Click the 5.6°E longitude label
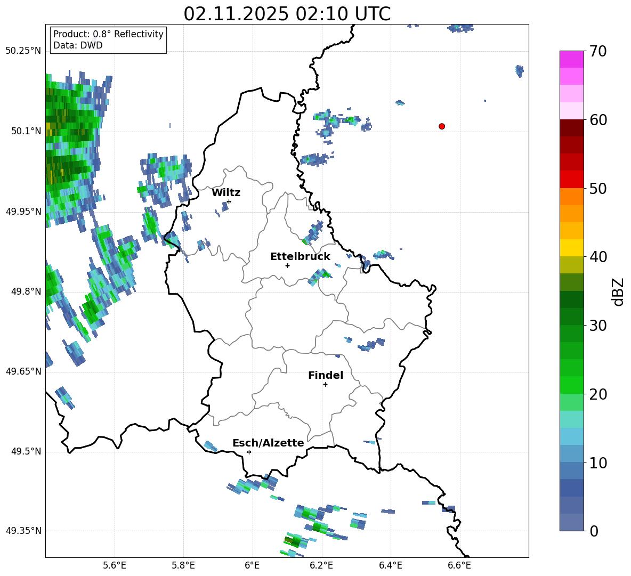631x576 pixels. point(114,565)
